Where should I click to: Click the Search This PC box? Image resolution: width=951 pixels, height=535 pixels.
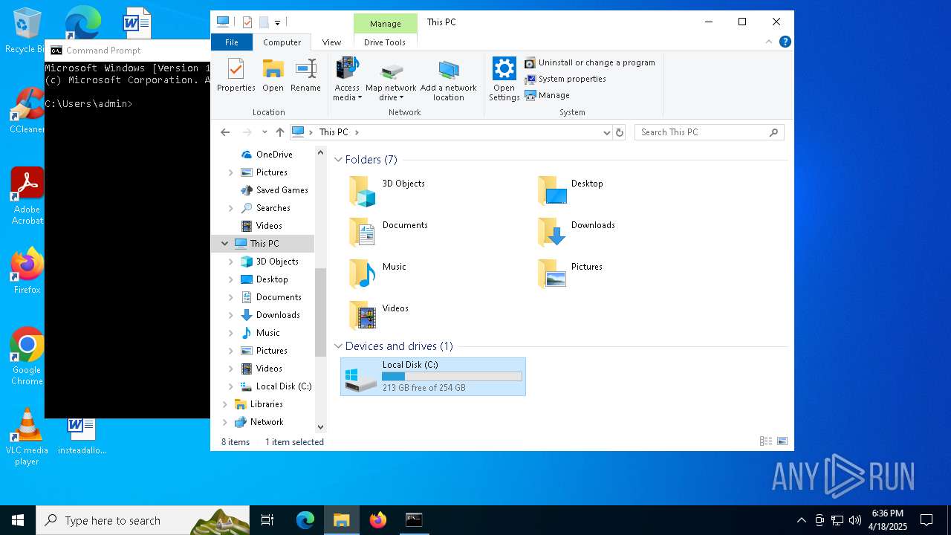pyautogui.click(x=709, y=132)
